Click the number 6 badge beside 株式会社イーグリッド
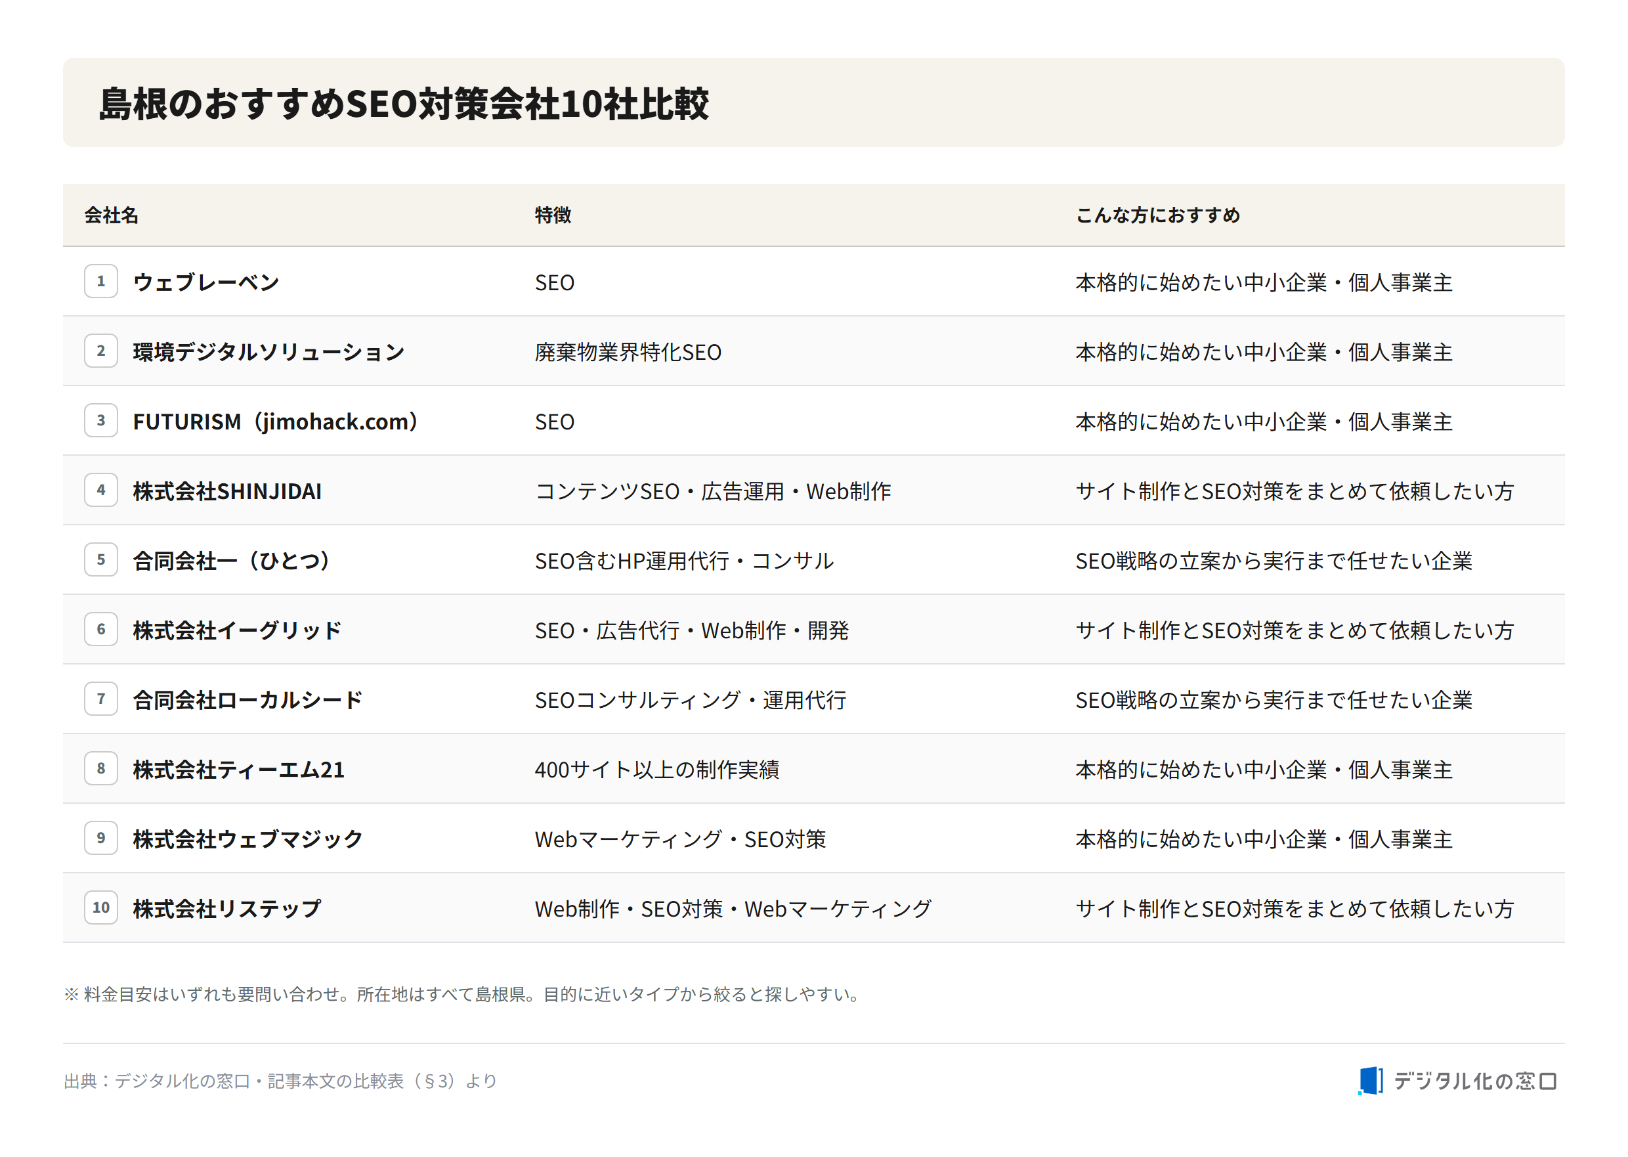 (101, 629)
